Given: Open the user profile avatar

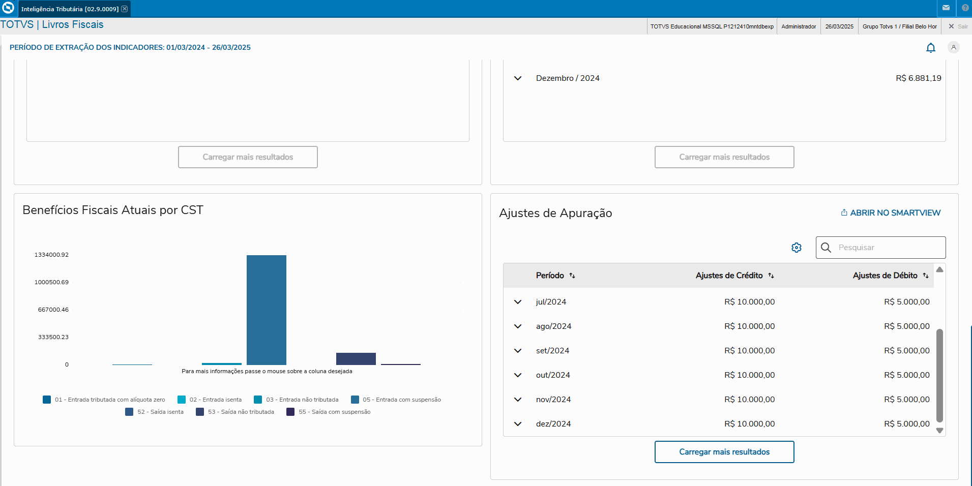Looking at the screenshot, I should (x=954, y=47).
